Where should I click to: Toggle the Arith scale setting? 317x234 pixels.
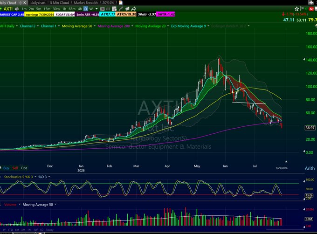tap(310, 168)
